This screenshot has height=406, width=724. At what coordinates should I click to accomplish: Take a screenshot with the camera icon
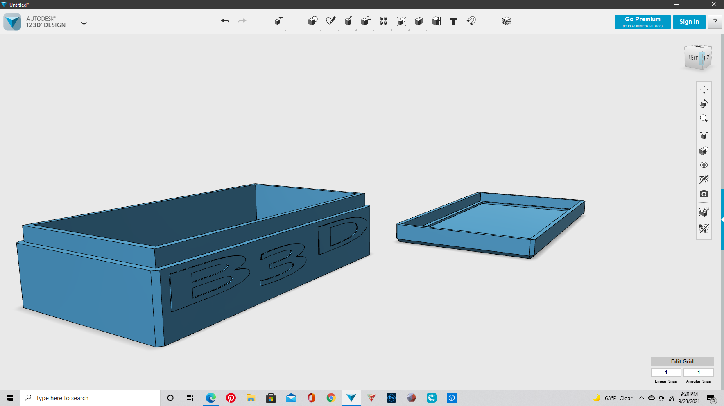pyautogui.click(x=704, y=194)
